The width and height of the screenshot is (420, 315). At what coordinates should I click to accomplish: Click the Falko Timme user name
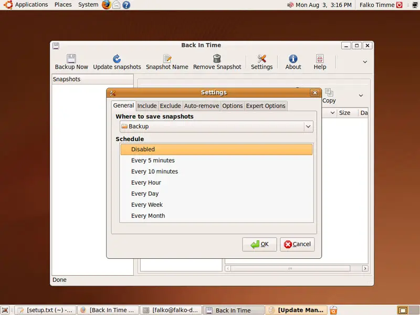(x=377, y=5)
